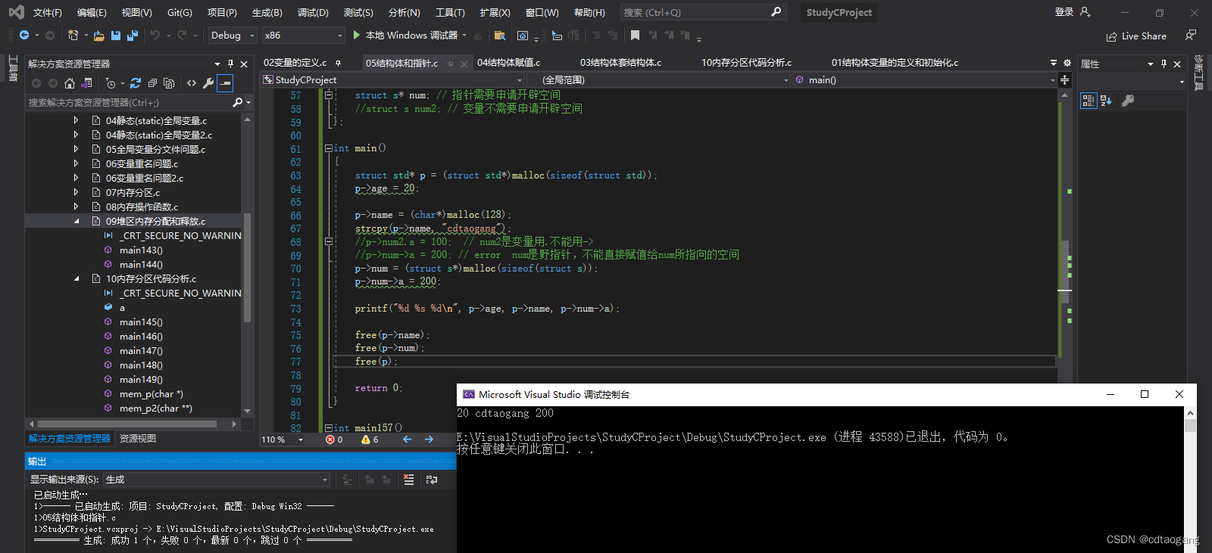Toggle pin on 02变量的定义.c tab
The image size is (1212, 553).
[338, 63]
